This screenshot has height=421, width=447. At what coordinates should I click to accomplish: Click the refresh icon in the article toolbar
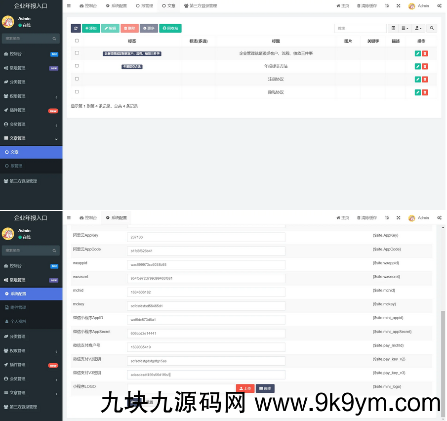click(x=76, y=28)
